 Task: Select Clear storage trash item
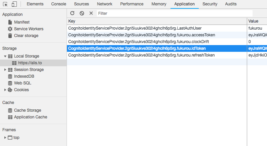tap(26, 36)
